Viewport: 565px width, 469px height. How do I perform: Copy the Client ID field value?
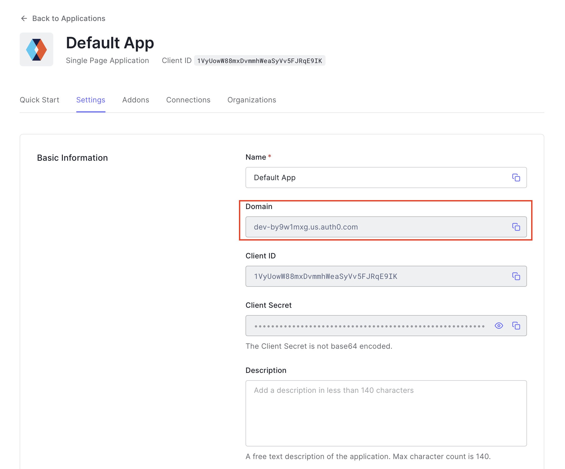pyautogui.click(x=516, y=276)
